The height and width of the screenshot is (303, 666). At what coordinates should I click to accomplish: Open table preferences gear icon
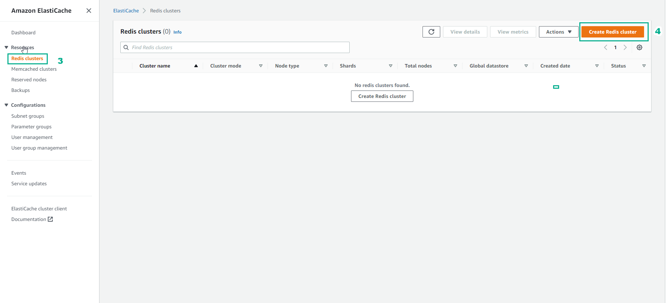pos(639,47)
